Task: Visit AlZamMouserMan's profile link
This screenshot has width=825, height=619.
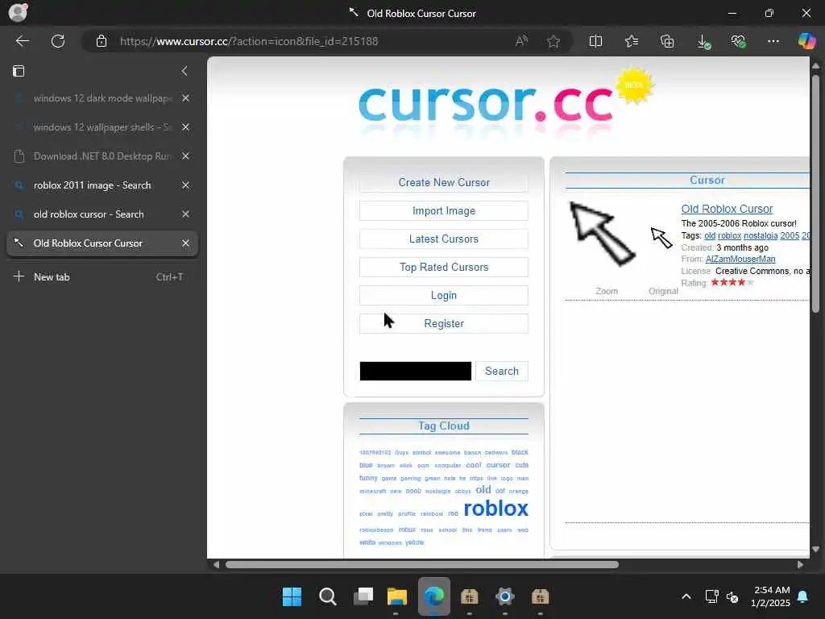Action: pos(740,259)
